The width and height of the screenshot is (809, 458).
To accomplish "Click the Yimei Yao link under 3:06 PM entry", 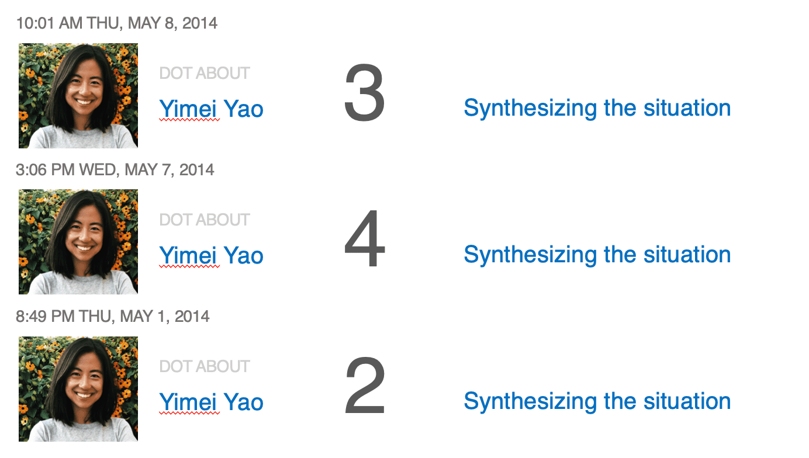I will 211,255.
